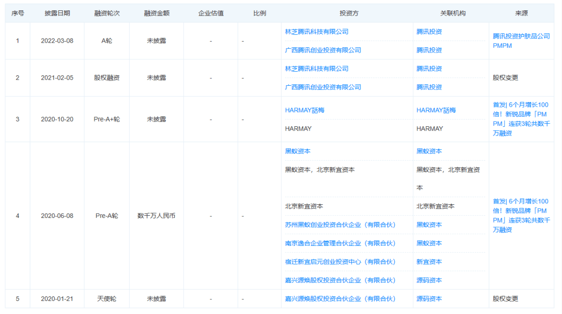Open source article link in Pre-A+轮 row
This screenshot has height=314, width=562.
coord(521,119)
